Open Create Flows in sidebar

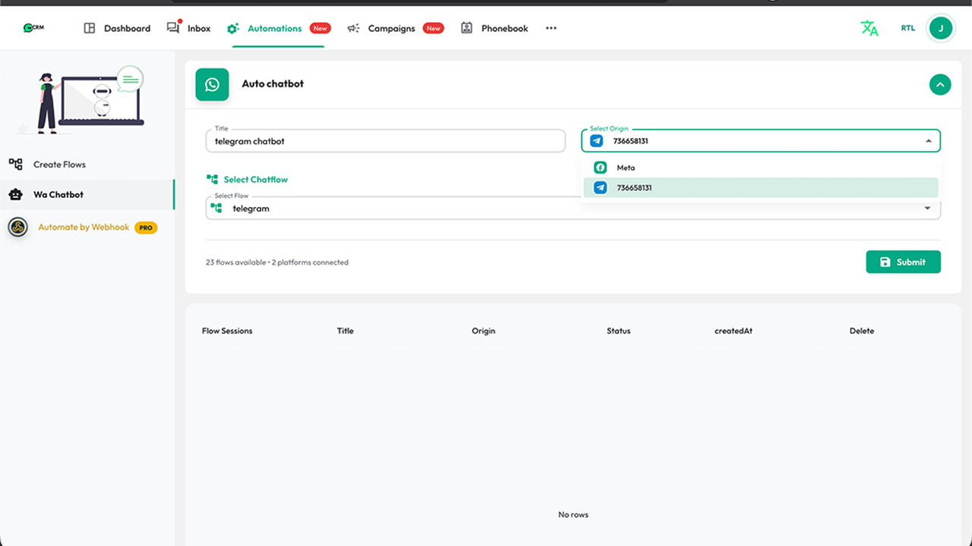tap(87, 164)
